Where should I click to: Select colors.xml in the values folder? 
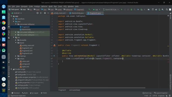(x=26, y=61)
